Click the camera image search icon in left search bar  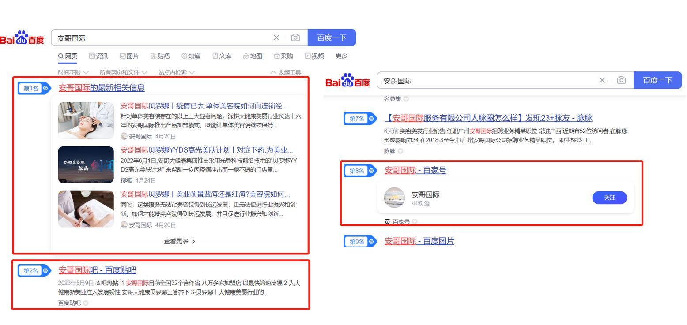(x=295, y=38)
